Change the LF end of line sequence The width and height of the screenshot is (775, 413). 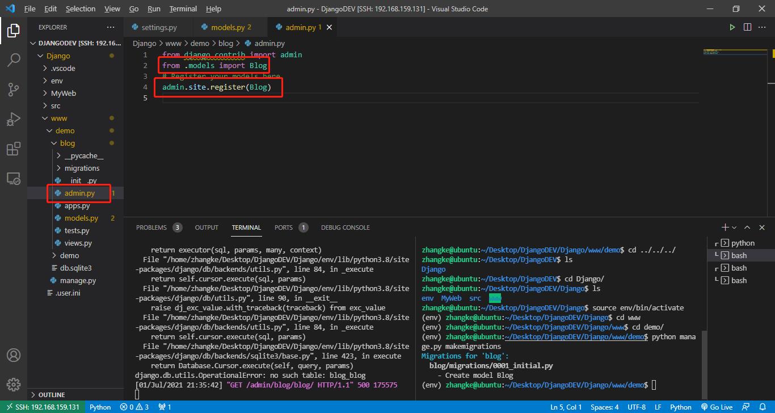(x=658, y=407)
